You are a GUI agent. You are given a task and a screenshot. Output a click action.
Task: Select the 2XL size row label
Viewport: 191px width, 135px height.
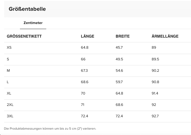(10, 105)
